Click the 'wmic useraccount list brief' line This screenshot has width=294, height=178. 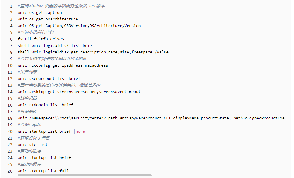click(x=49, y=79)
